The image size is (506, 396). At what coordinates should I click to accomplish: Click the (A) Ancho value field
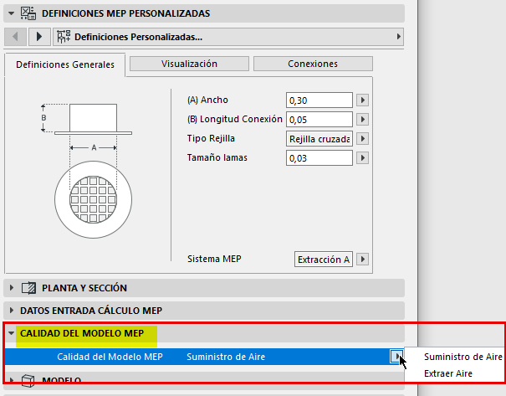(319, 100)
